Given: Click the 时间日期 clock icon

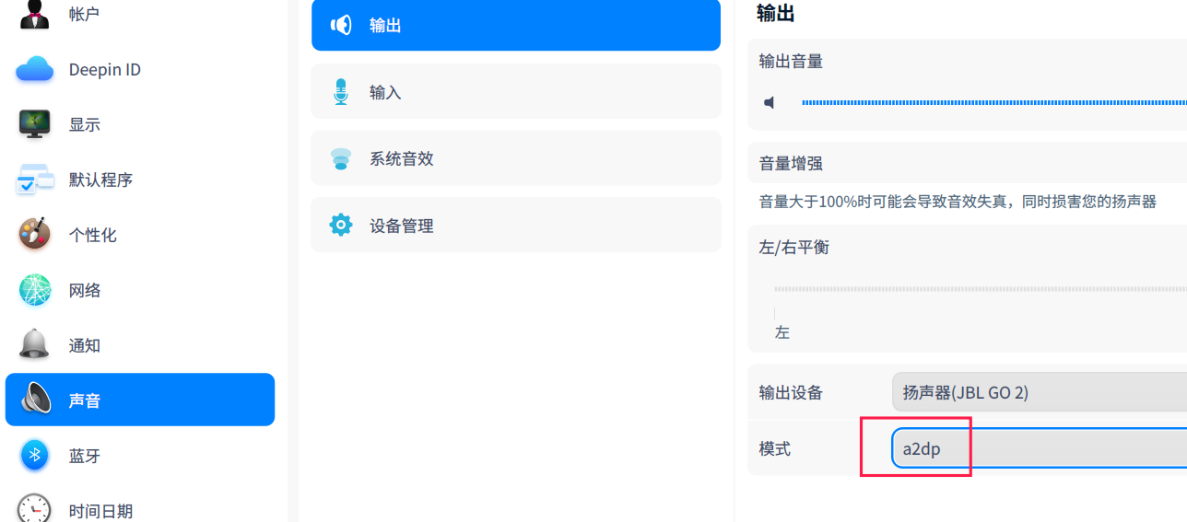Looking at the screenshot, I should (x=35, y=509).
